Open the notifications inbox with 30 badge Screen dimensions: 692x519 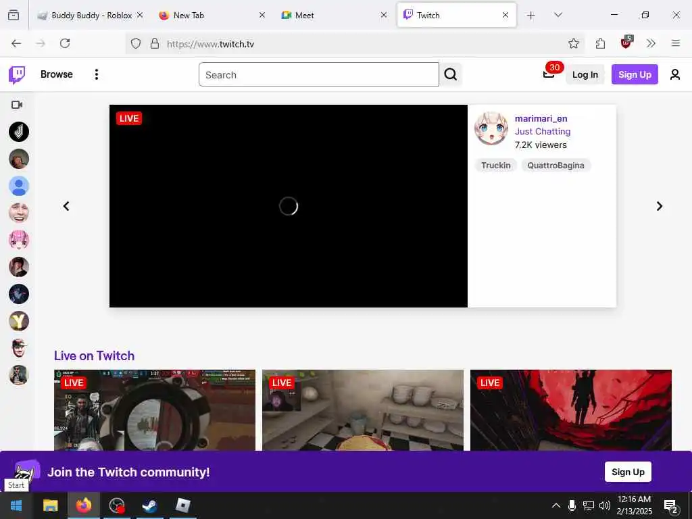click(x=550, y=73)
